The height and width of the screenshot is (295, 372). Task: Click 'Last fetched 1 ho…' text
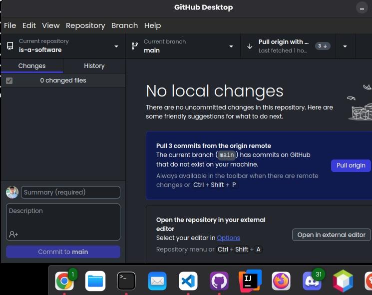(x=283, y=50)
